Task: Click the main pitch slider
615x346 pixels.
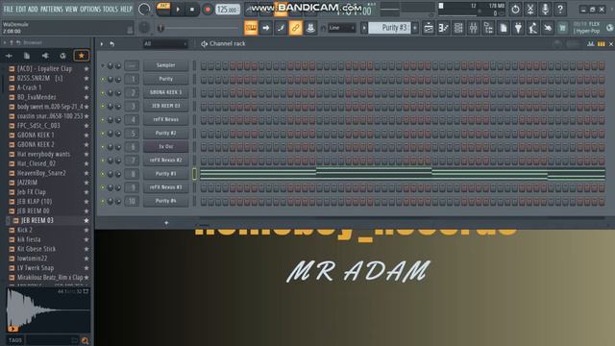Action: point(198,28)
